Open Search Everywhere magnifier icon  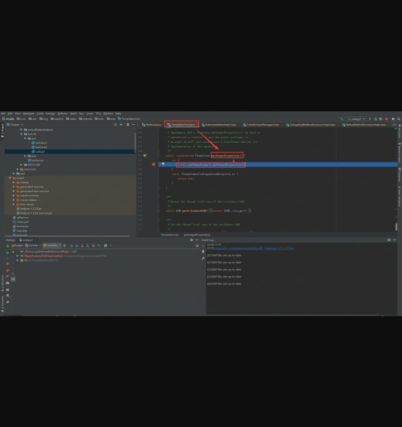tap(399, 119)
